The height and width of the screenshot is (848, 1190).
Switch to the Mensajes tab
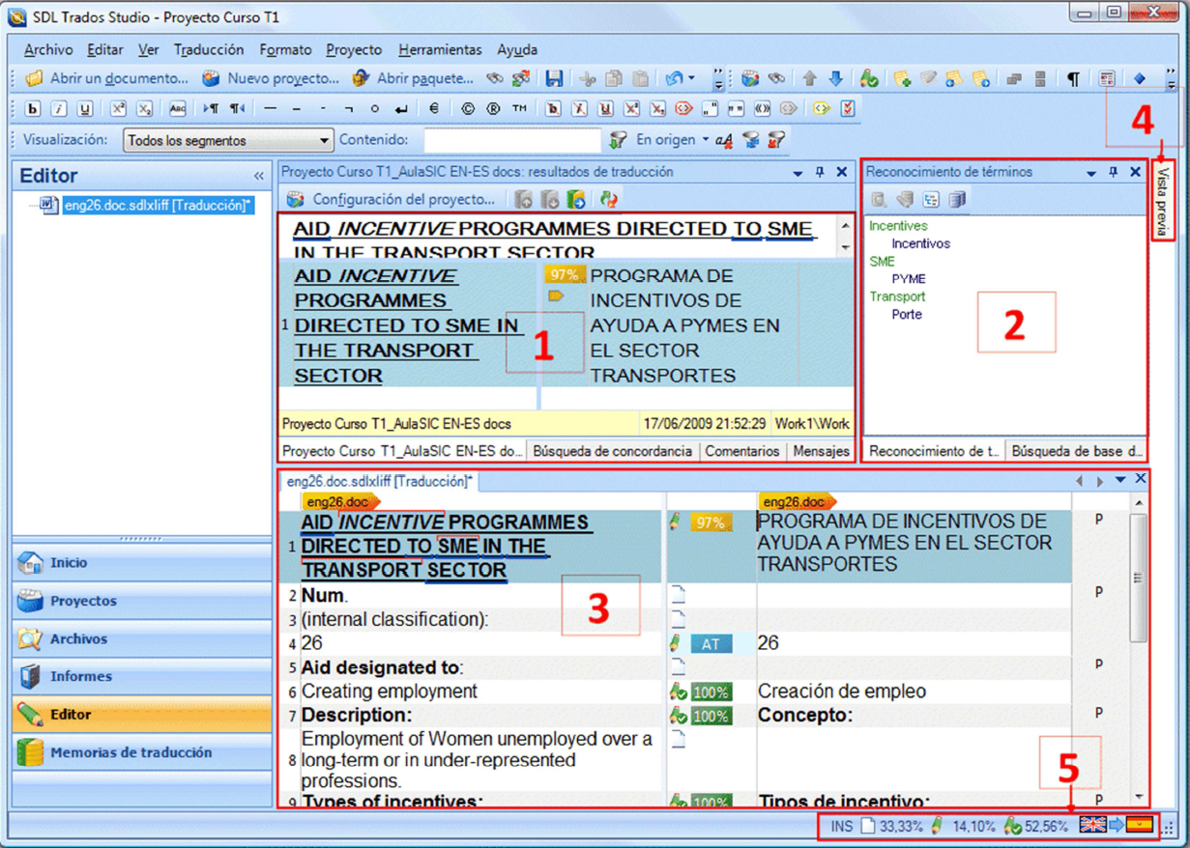(821, 451)
